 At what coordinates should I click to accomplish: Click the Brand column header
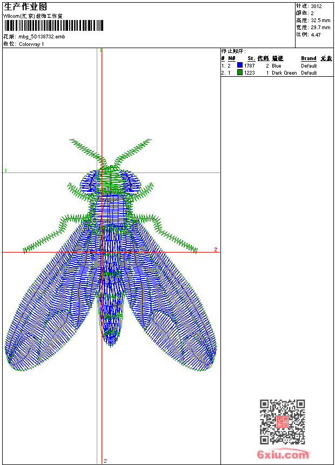point(309,58)
